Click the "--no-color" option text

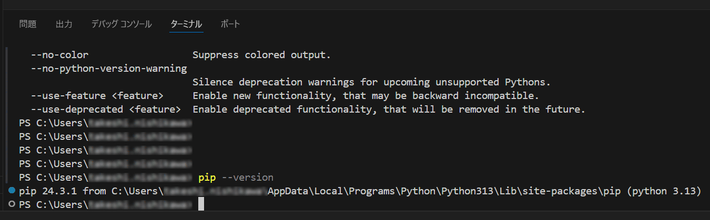[x=59, y=55]
